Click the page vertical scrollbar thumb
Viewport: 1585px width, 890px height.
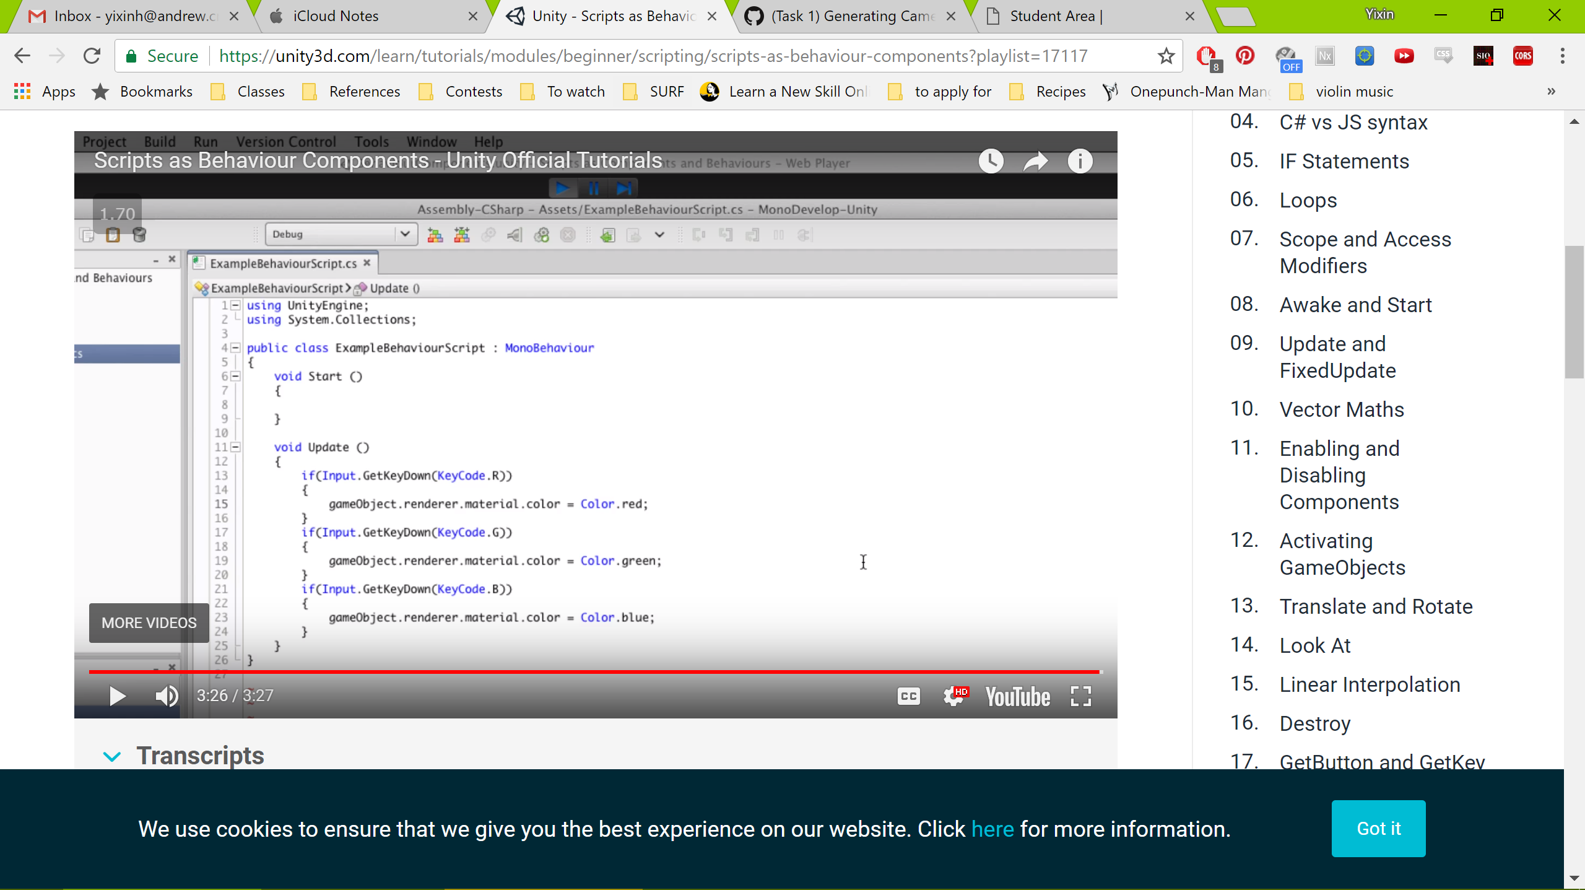1574,312
